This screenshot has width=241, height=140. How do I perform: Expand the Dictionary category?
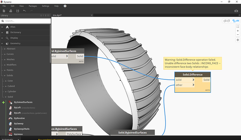point(25,32)
